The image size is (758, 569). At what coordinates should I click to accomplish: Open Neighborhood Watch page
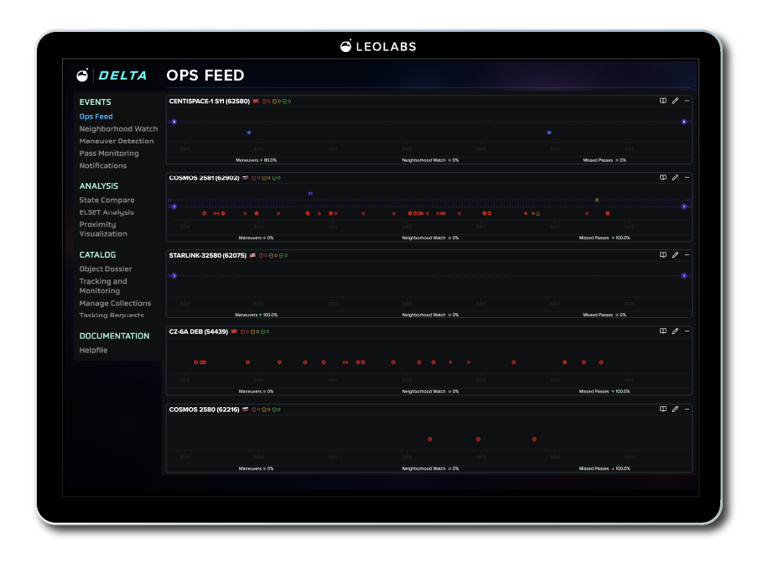[118, 128]
